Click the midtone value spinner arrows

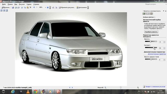tap(164, 60)
